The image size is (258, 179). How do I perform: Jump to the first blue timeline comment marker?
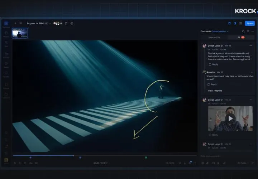click(x=30, y=158)
